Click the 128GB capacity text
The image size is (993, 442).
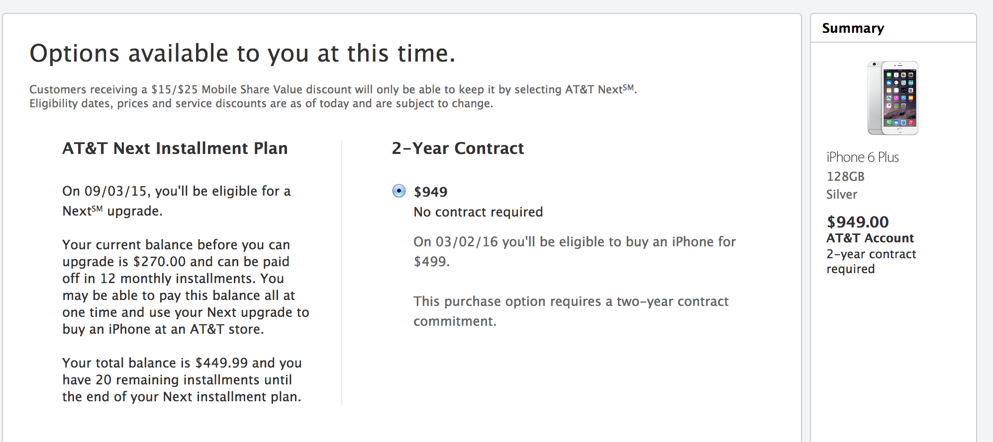click(x=845, y=176)
